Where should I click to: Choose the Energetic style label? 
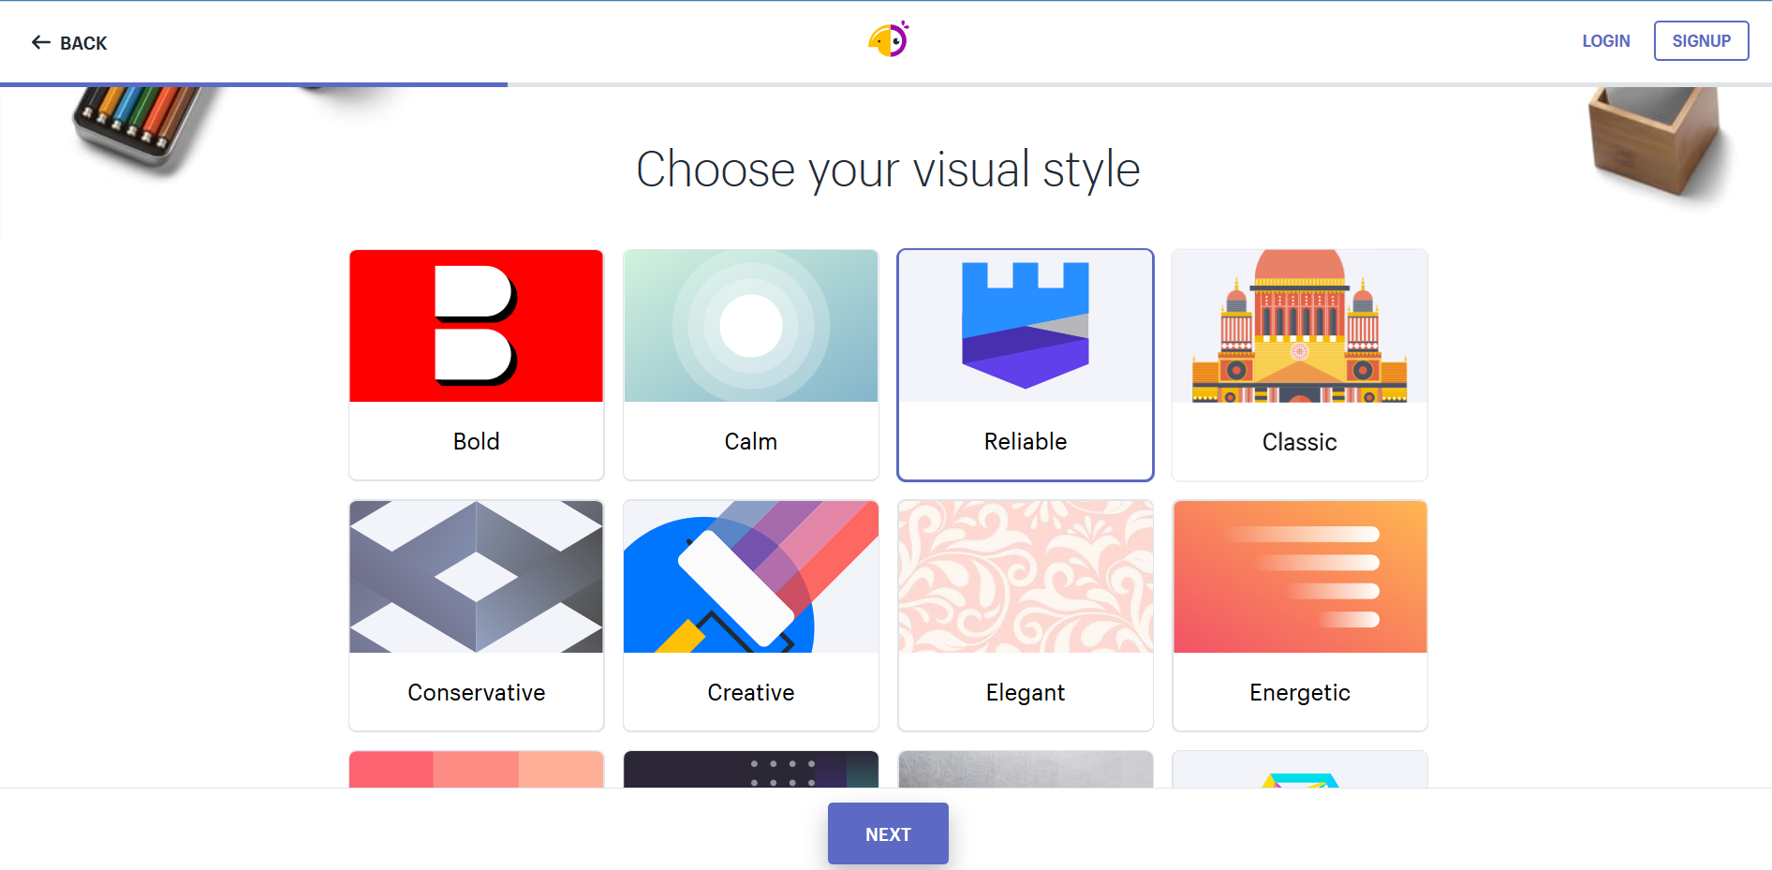click(1299, 692)
